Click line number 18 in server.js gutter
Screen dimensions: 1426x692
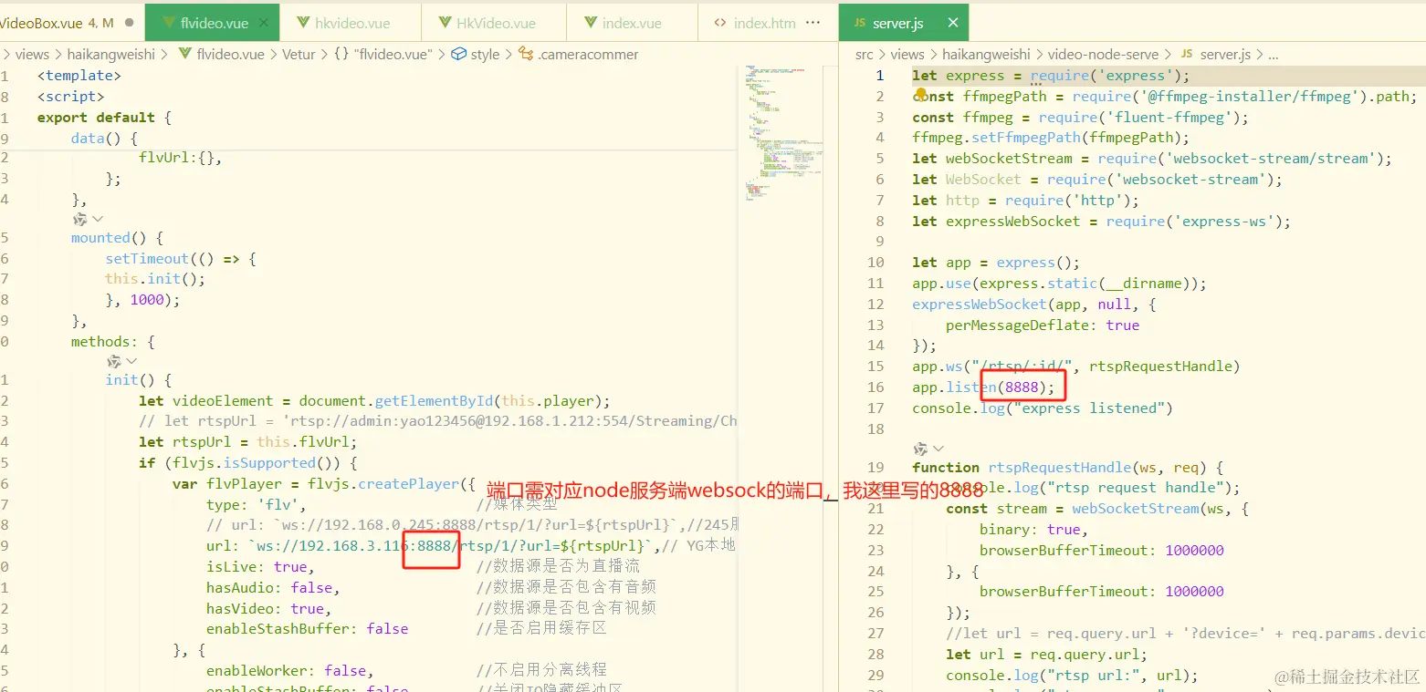click(876, 429)
